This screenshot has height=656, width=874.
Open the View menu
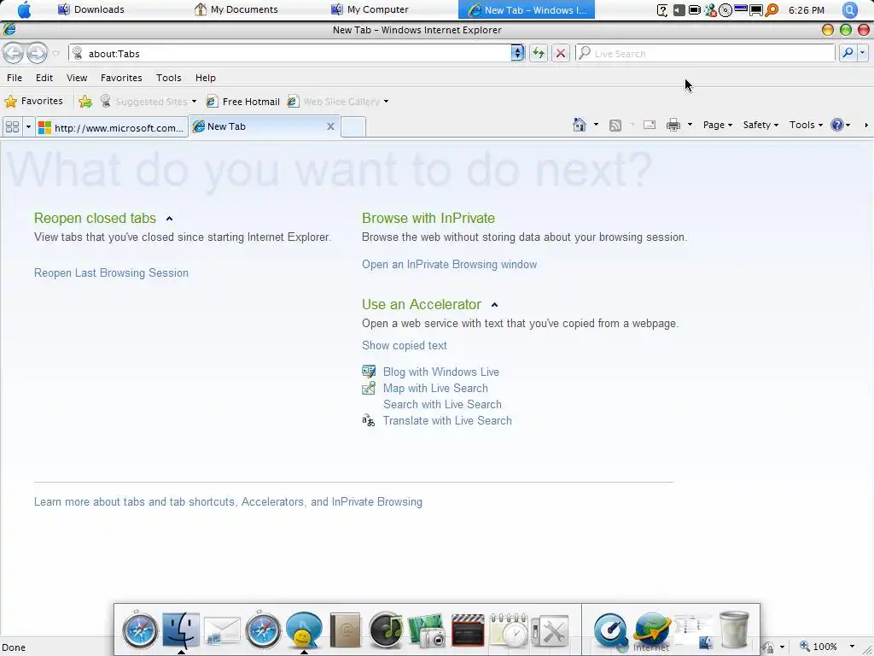coord(77,78)
